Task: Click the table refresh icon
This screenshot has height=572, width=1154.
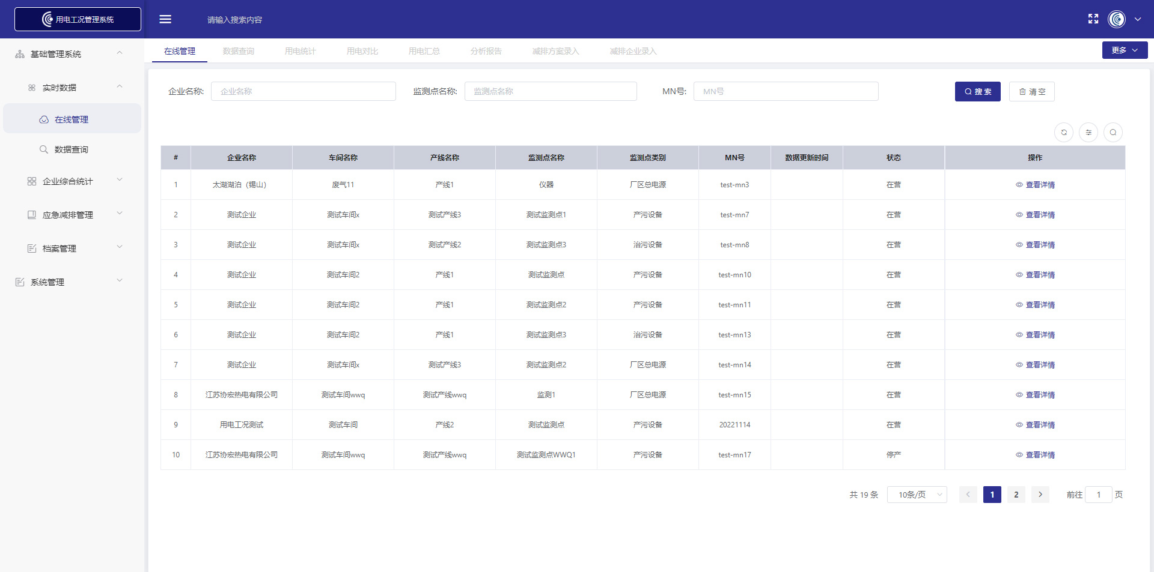Action: click(1063, 133)
